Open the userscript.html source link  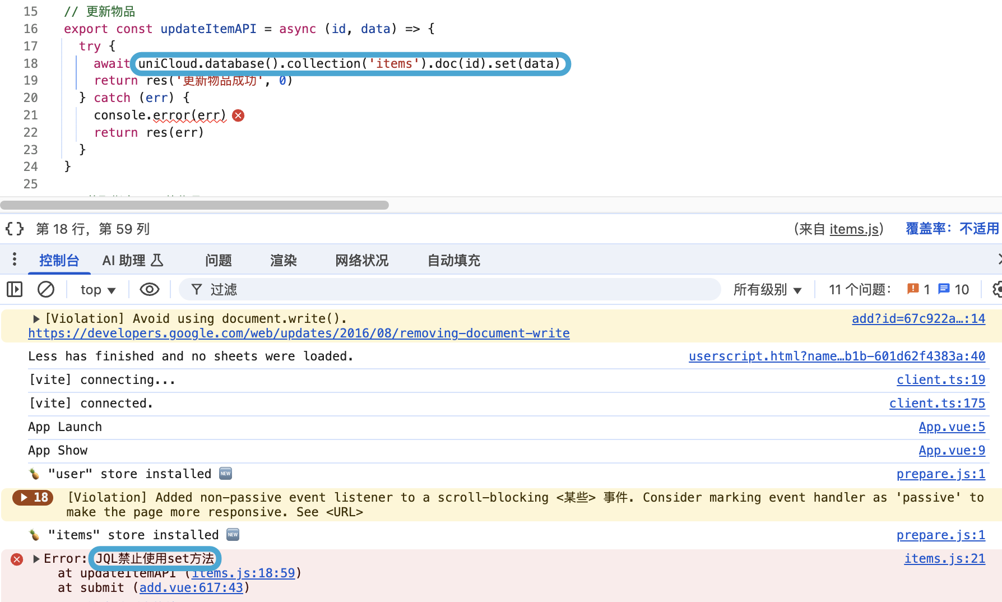[x=837, y=356]
